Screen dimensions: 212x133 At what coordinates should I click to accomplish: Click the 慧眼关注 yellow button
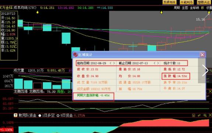click(x=204, y=2)
